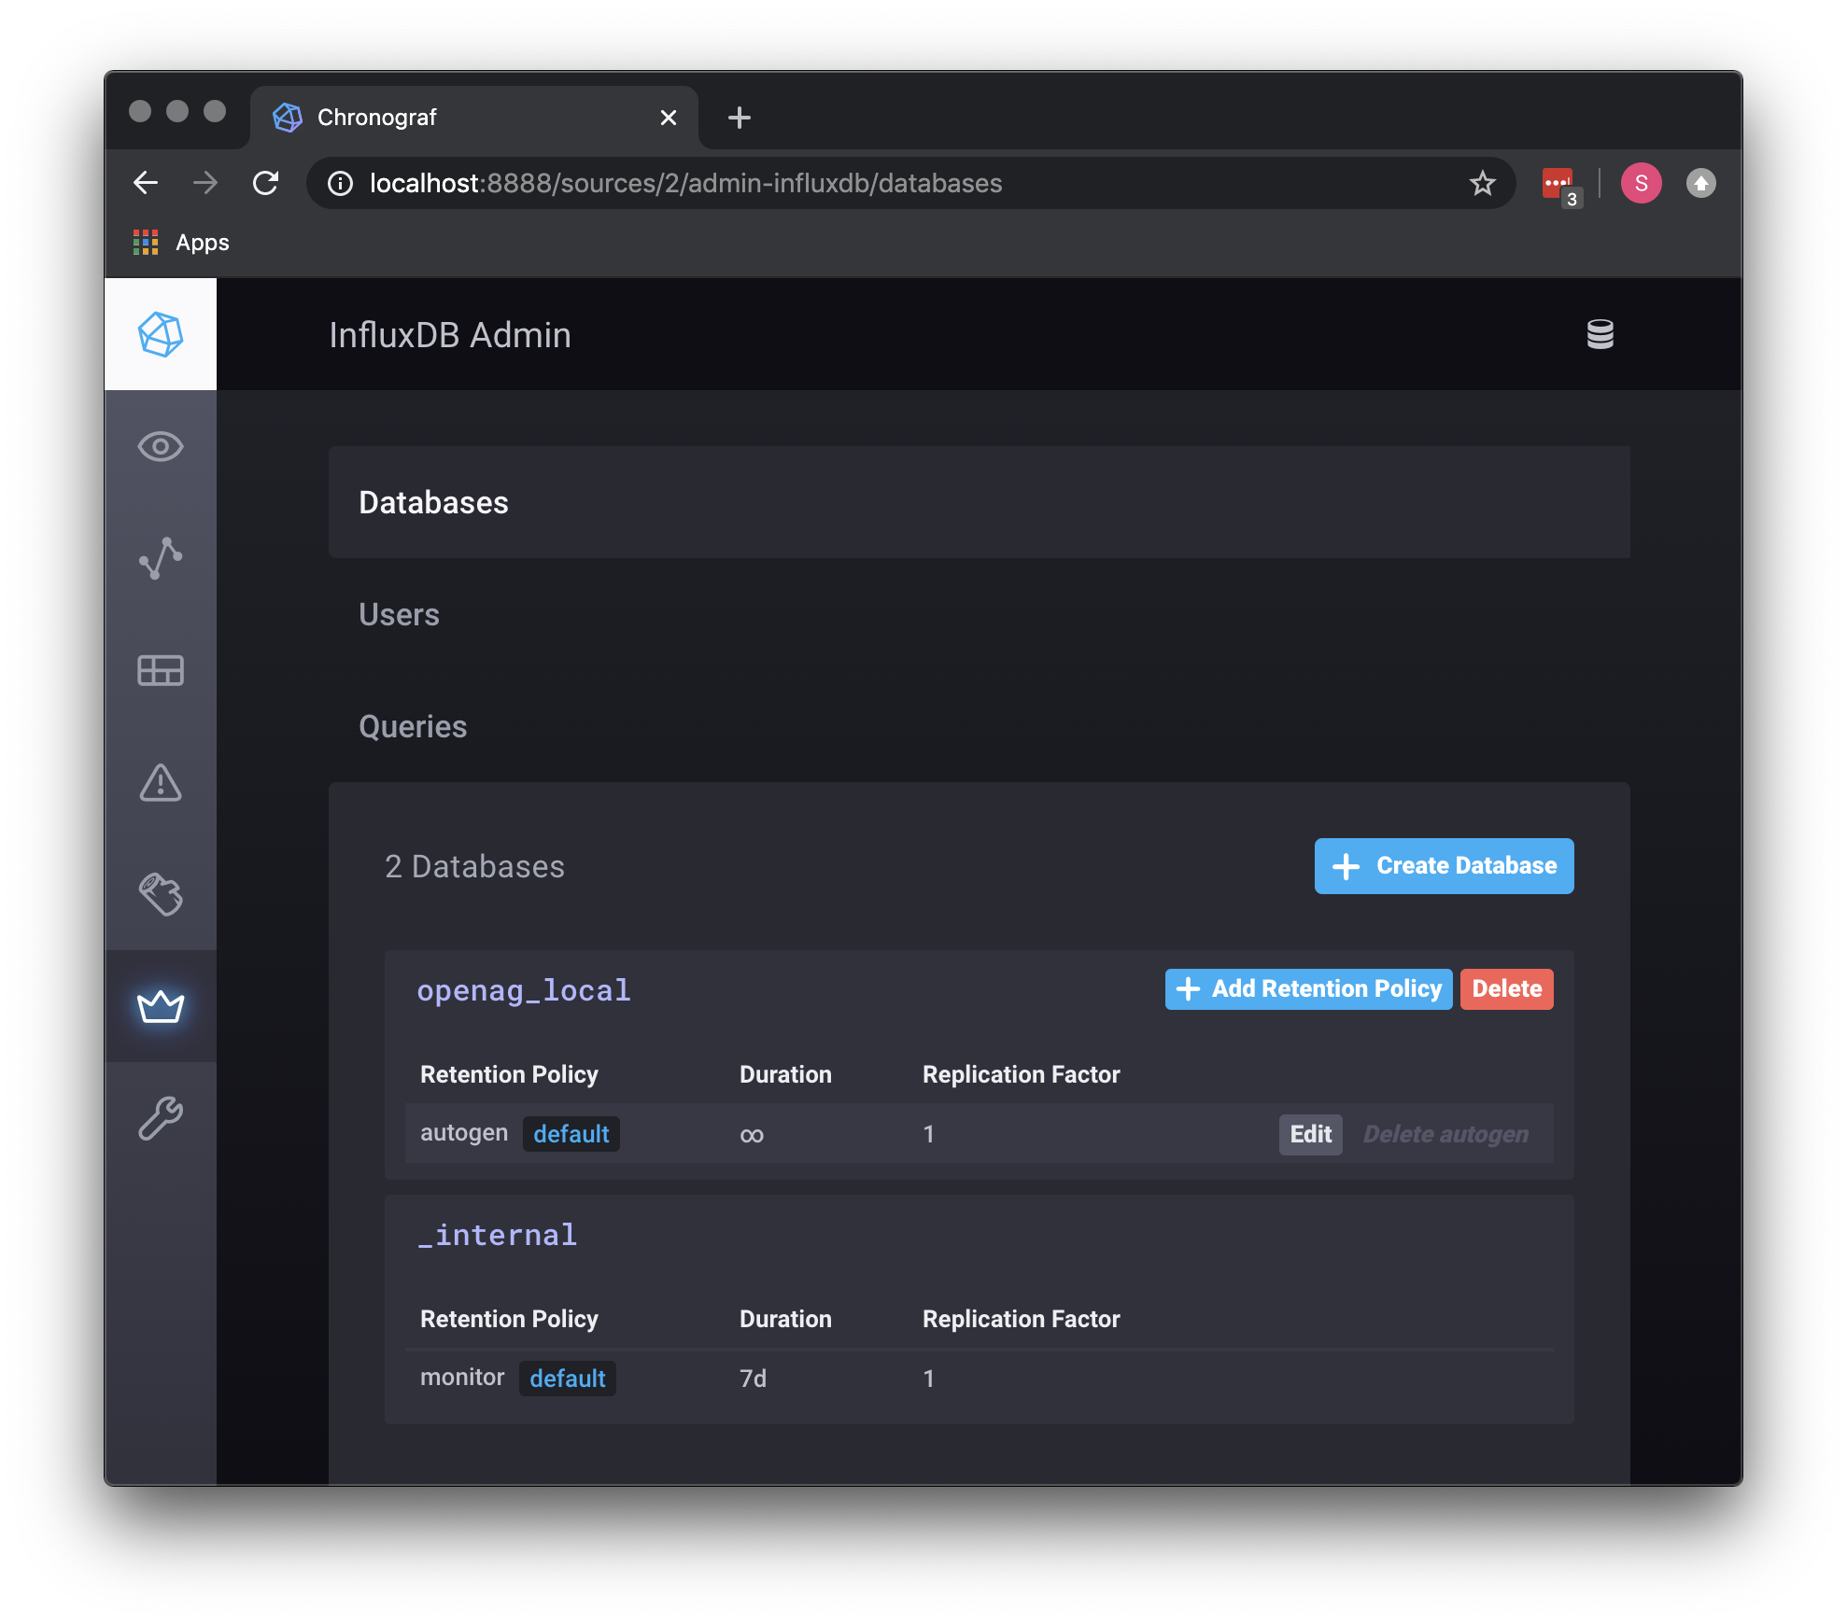Open the Dashboards grid icon

point(161,670)
